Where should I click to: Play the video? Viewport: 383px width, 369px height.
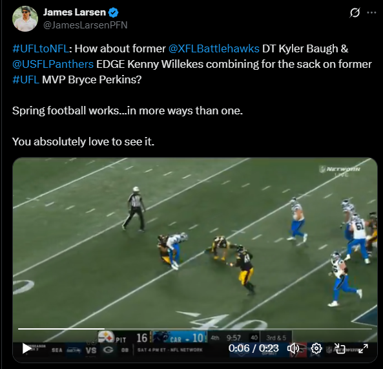(26, 348)
